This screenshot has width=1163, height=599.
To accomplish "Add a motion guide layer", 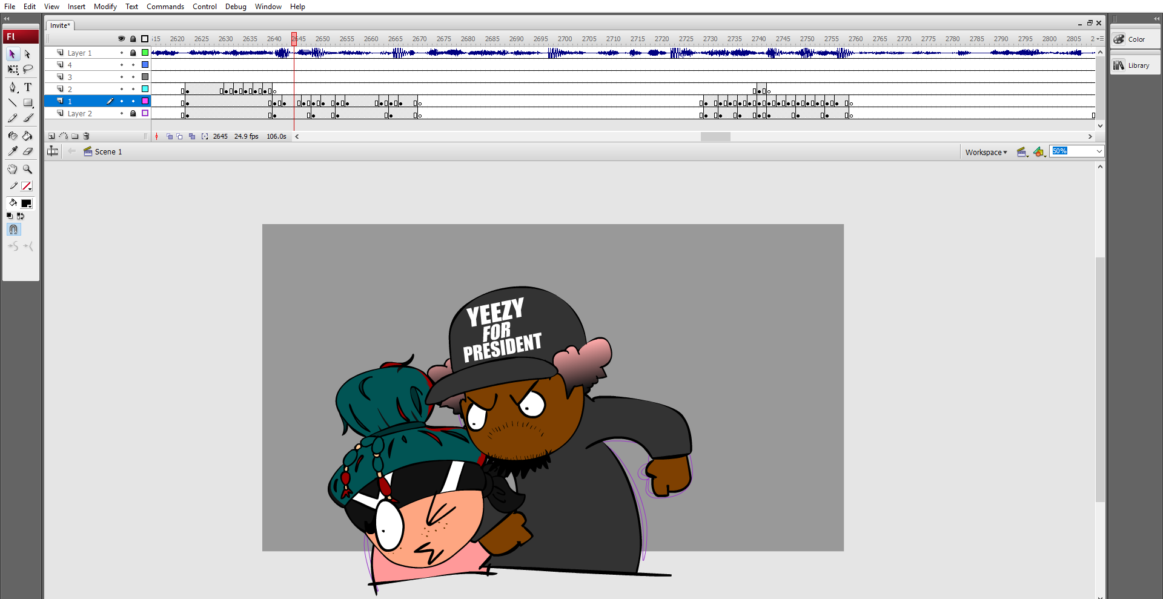I will click(x=63, y=136).
